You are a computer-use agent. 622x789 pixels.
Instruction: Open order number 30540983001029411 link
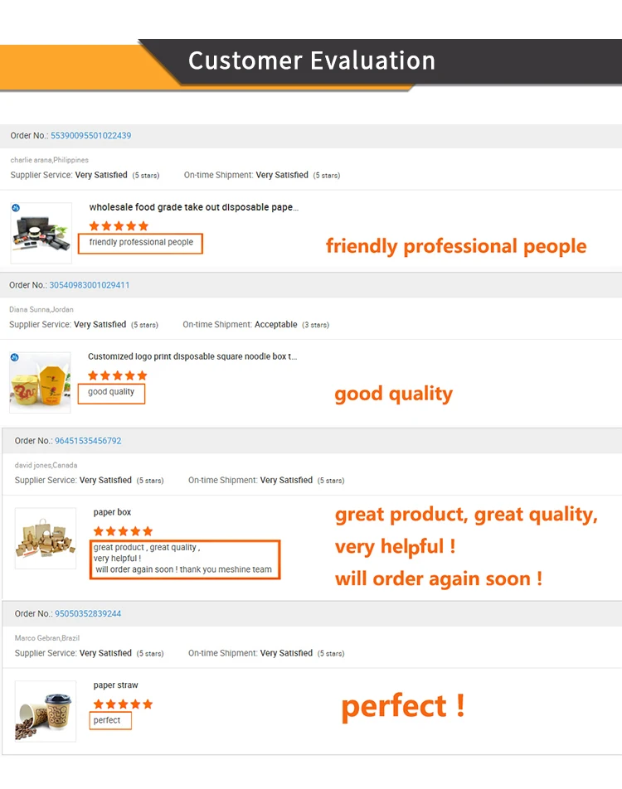pos(89,285)
